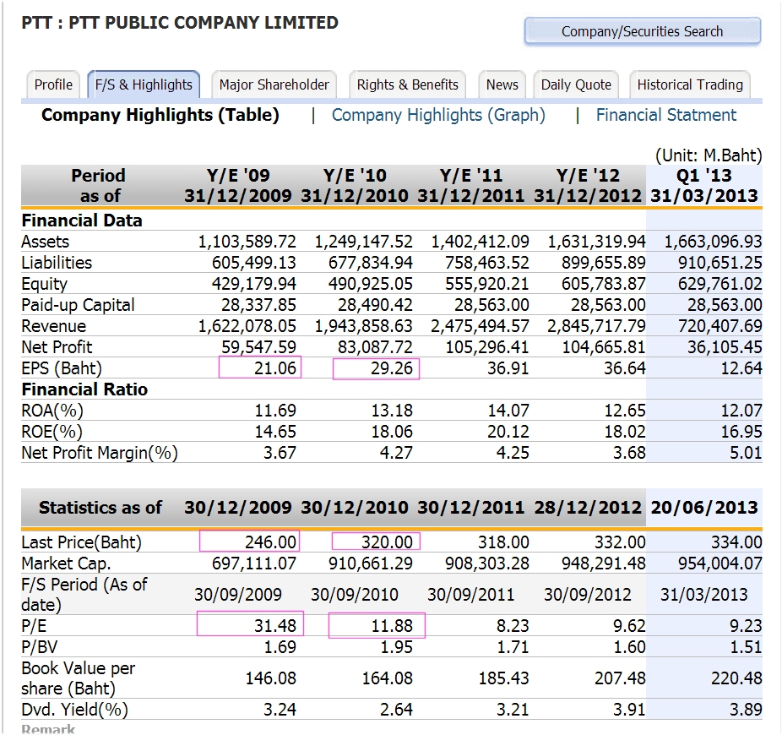
Task: Click the Dvd. Yield(%) row label
Action: [75, 709]
